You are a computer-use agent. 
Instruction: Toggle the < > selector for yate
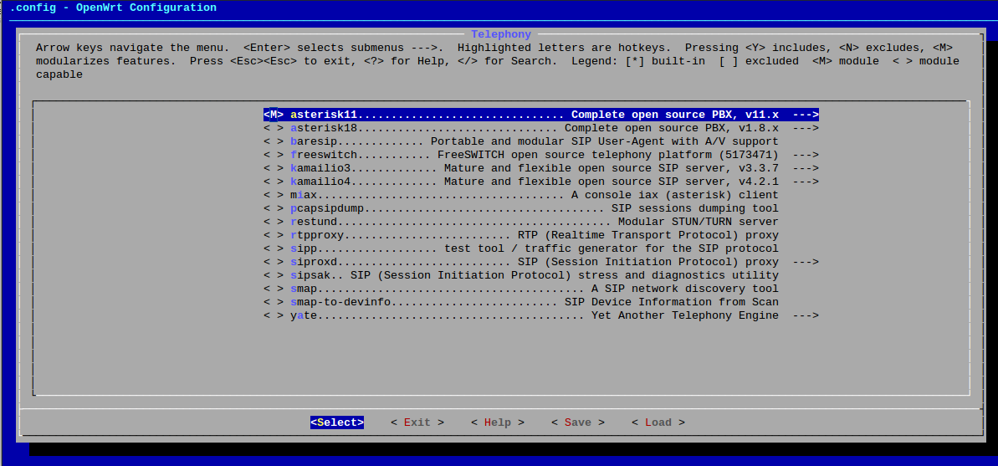coord(273,315)
